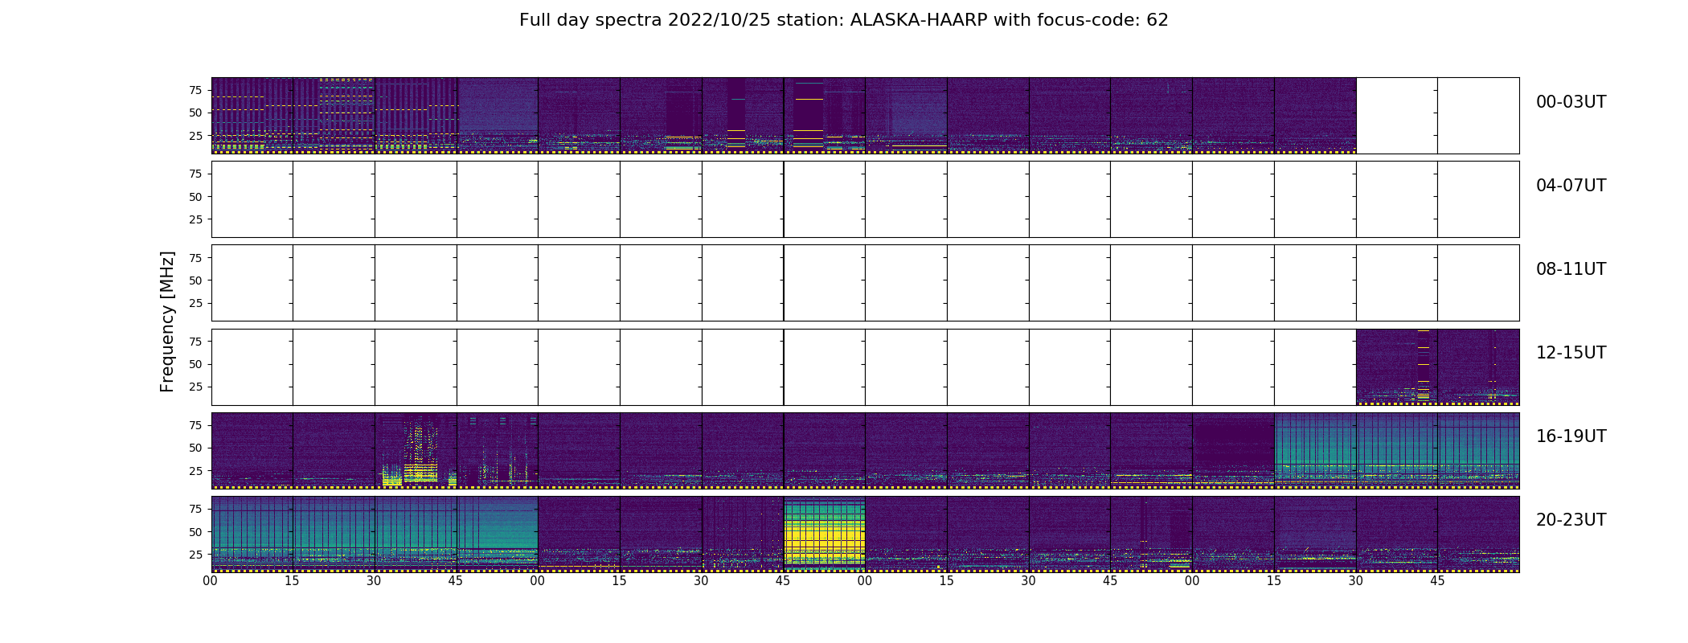
Task: Click the 75 tick of the 08-11UT row
Action: 195,257
